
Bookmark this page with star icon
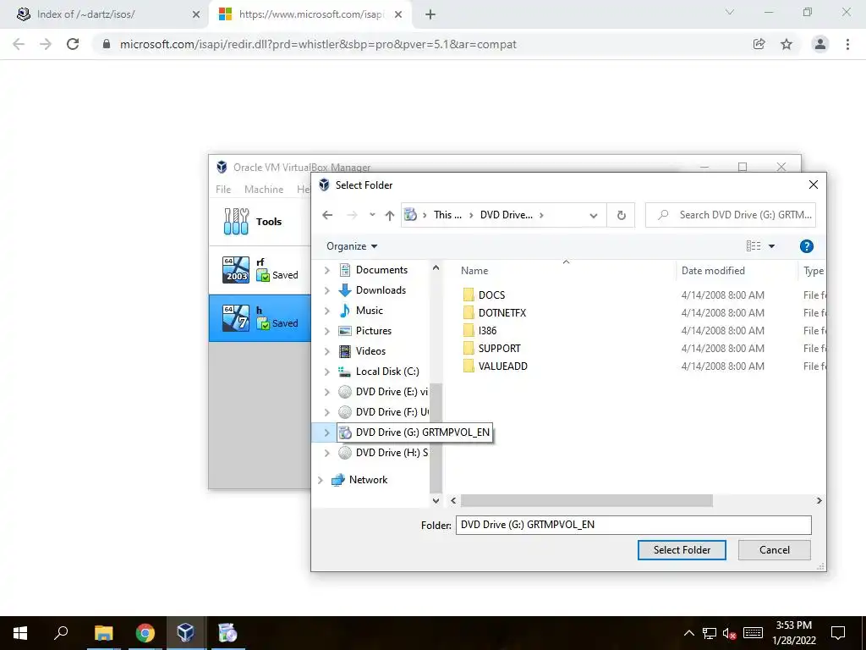click(787, 44)
